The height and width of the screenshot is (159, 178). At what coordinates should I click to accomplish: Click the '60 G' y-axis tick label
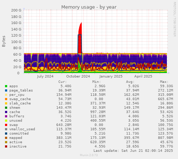pos(17,54)
